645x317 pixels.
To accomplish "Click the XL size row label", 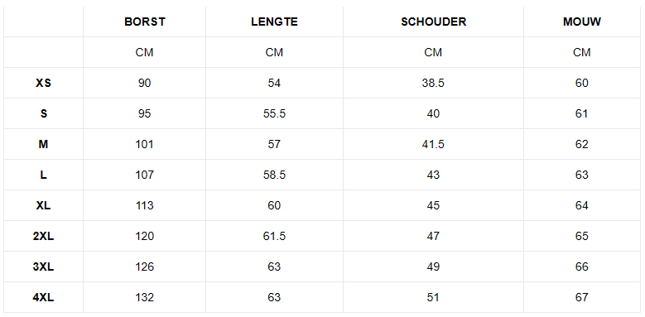I will tap(43, 205).
